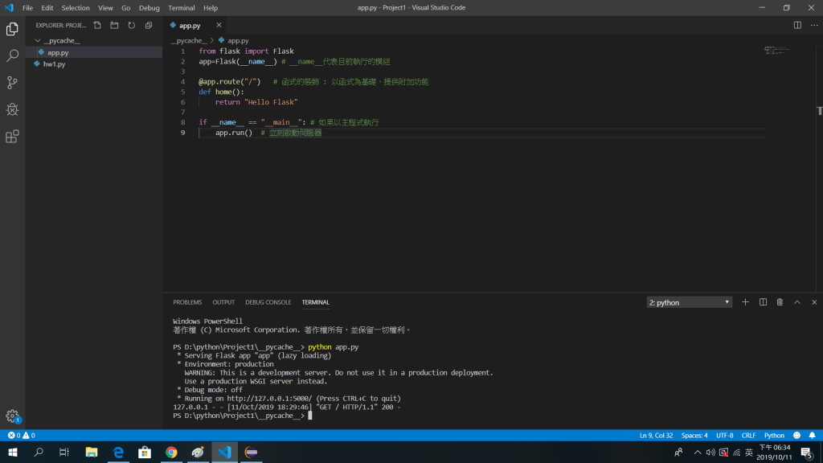823x463 pixels.
Task: Open the Selection menu
Action: point(76,8)
